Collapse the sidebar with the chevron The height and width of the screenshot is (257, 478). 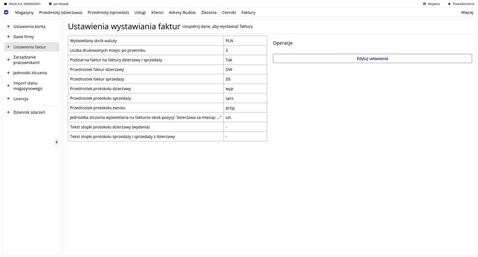click(56, 142)
